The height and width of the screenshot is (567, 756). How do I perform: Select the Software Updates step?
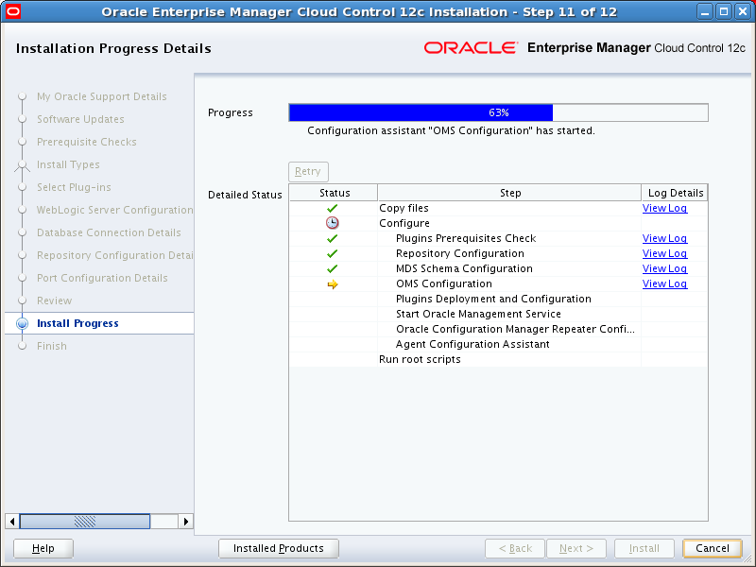tap(80, 119)
